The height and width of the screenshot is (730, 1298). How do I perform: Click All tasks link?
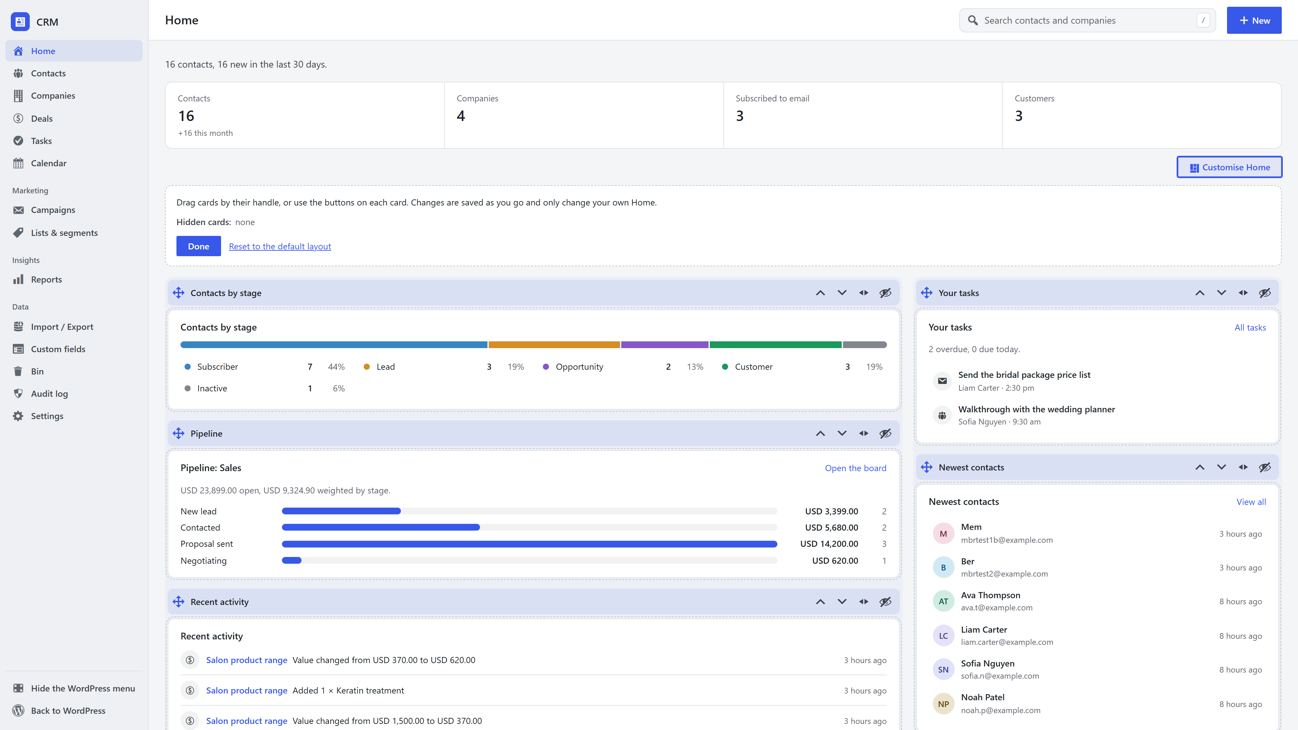click(x=1250, y=327)
